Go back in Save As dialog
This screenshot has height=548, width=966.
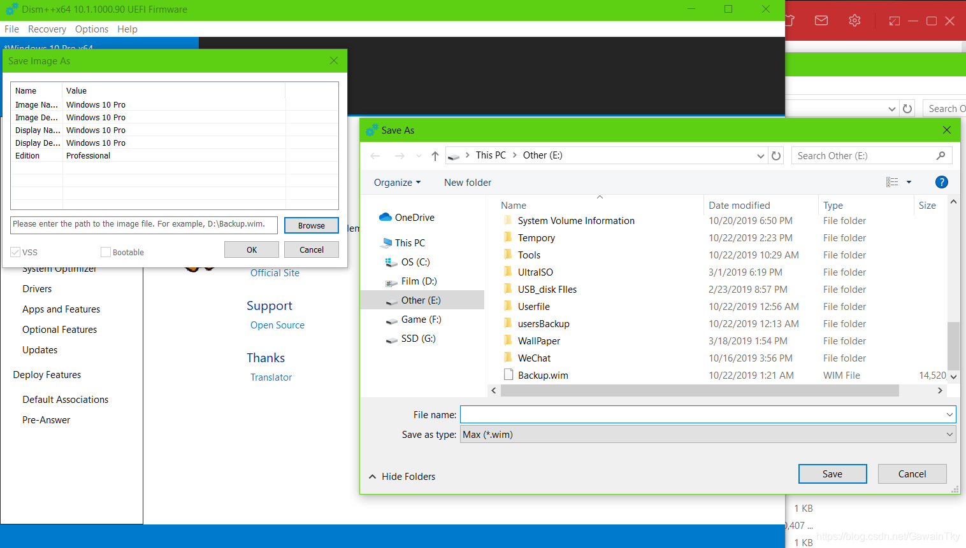click(x=375, y=156)
